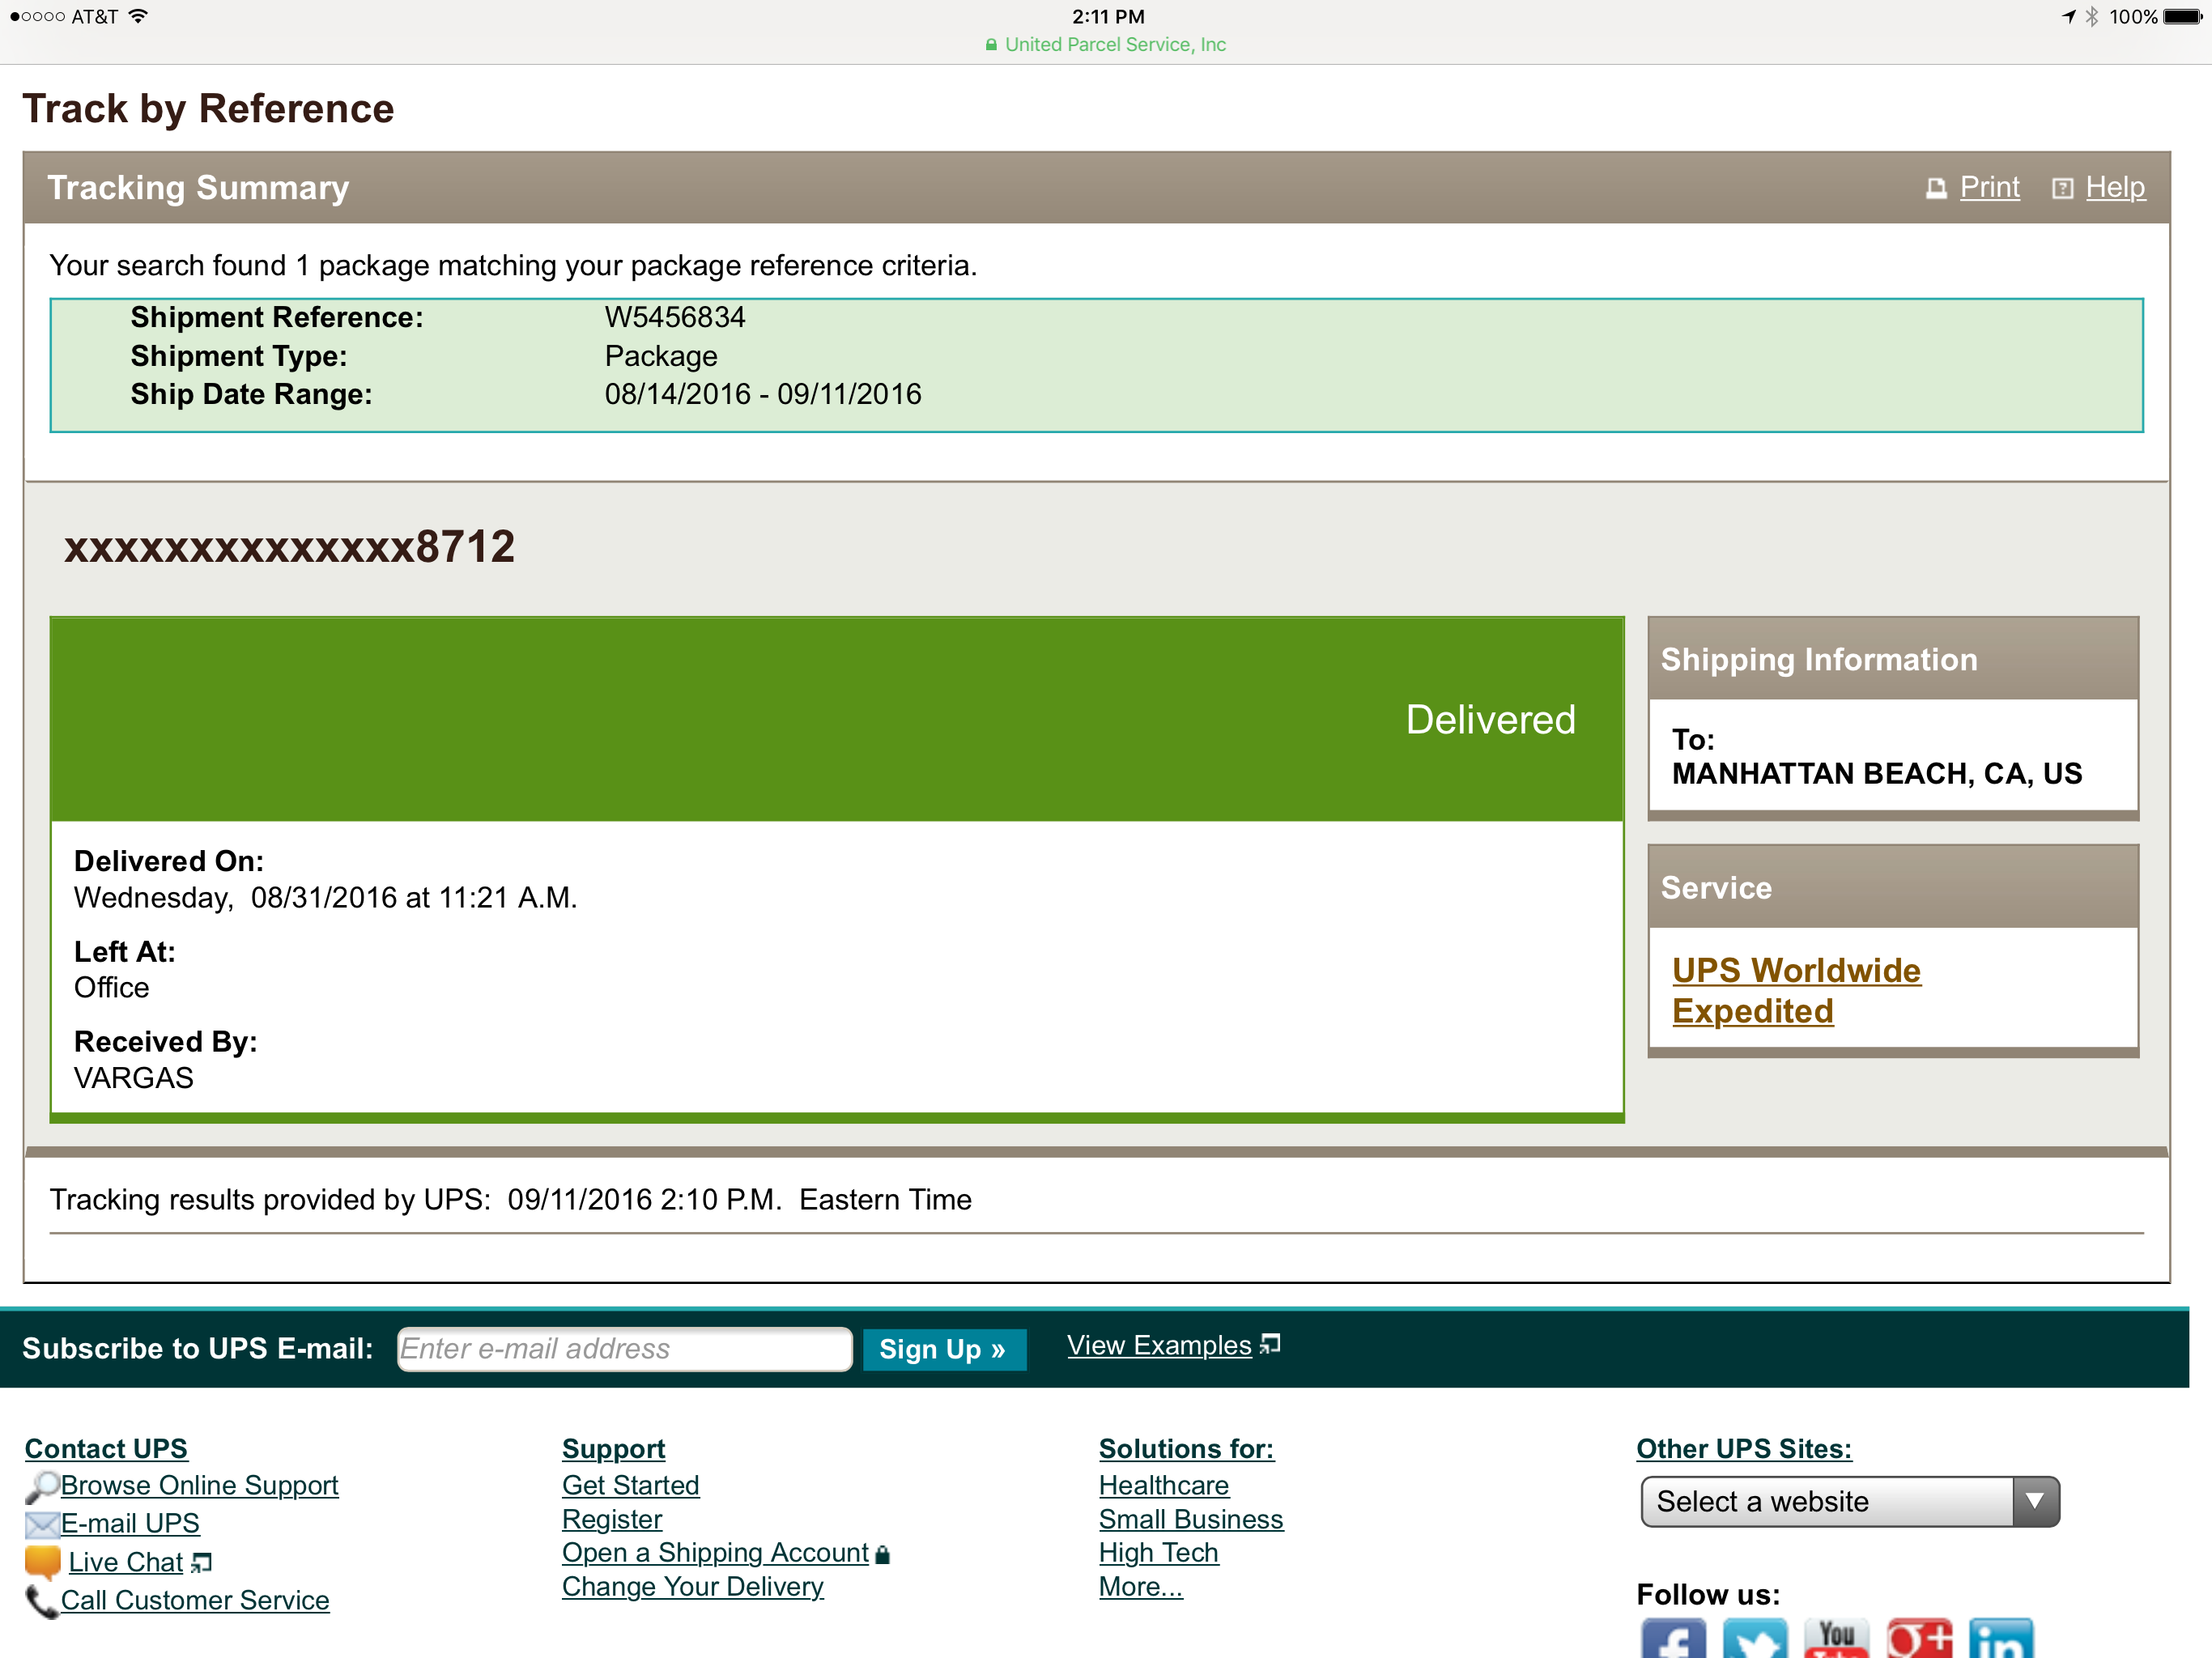Viewport: 2212px width, 1658px height.
Task: Open the Register link
Action: [612, 1519]
